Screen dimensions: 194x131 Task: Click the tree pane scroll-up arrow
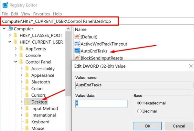point(68,29)
